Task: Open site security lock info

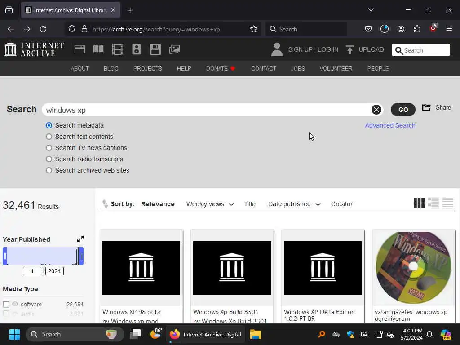Action: (84, 29)
